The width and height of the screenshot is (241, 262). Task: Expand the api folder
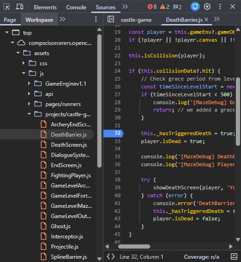29,94
